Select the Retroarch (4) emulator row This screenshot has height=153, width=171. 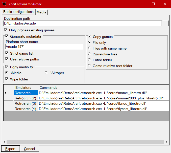point(26,109)
